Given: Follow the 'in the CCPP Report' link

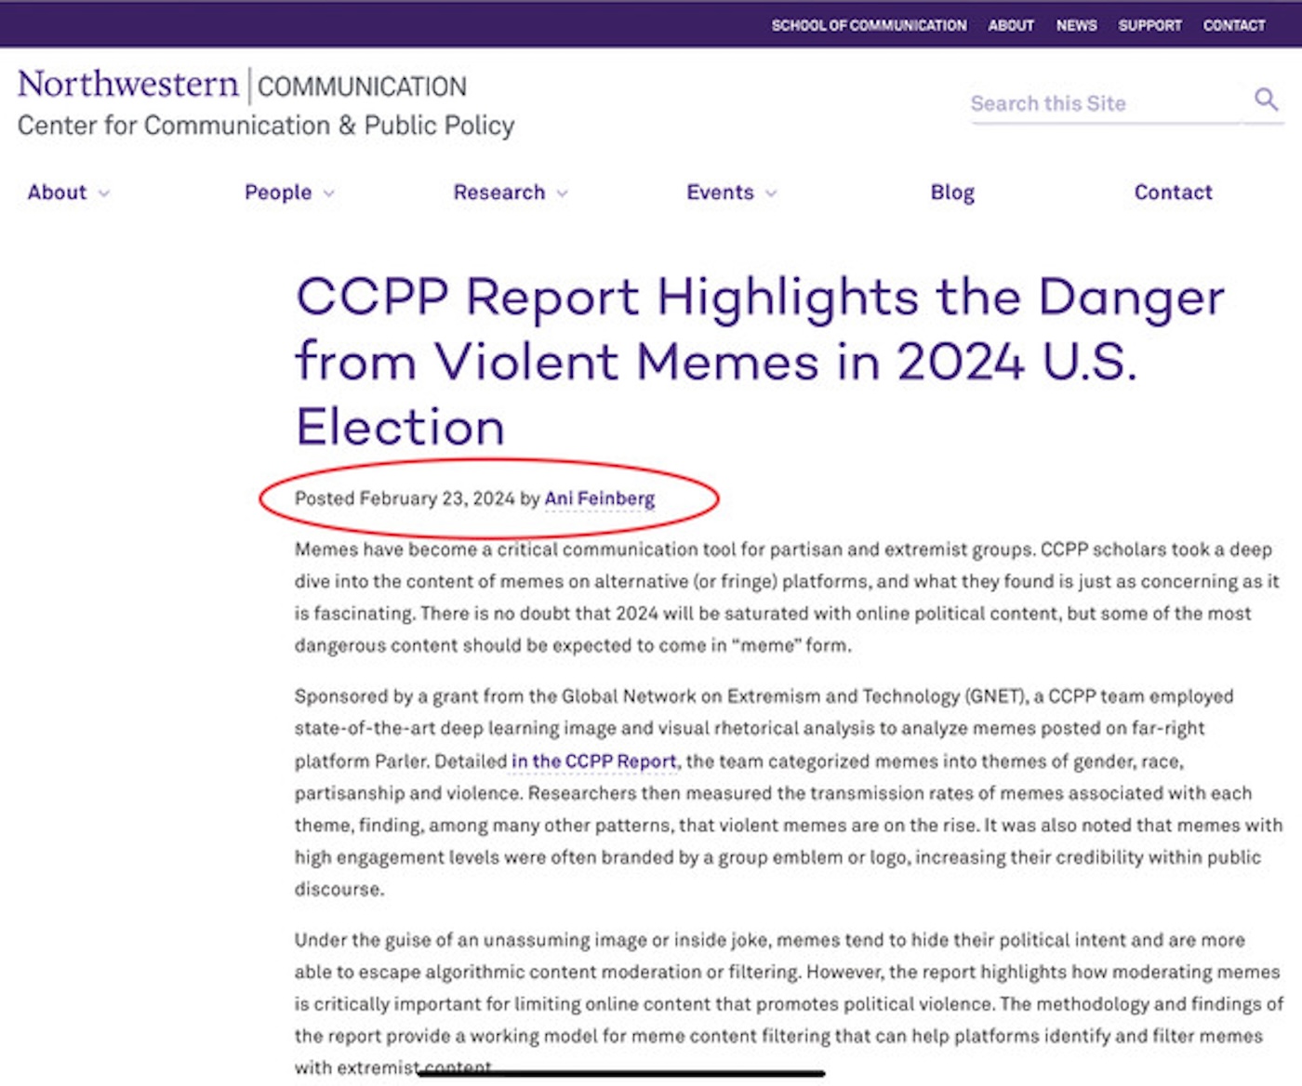Looking at the screenshot, I should [x=593, y=761].
